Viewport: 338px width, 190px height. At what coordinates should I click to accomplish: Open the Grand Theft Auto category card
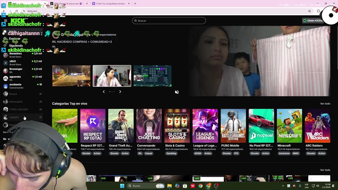[x=121, y=126]
